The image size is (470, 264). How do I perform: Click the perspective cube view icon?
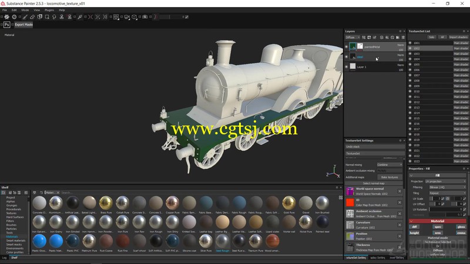click(x=135, y=17)
